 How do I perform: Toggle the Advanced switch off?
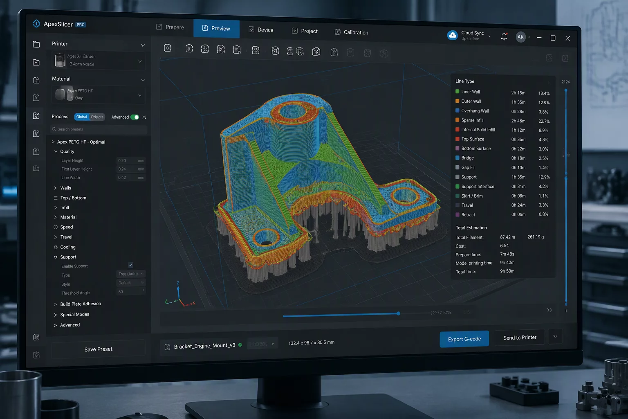[135, 117]
